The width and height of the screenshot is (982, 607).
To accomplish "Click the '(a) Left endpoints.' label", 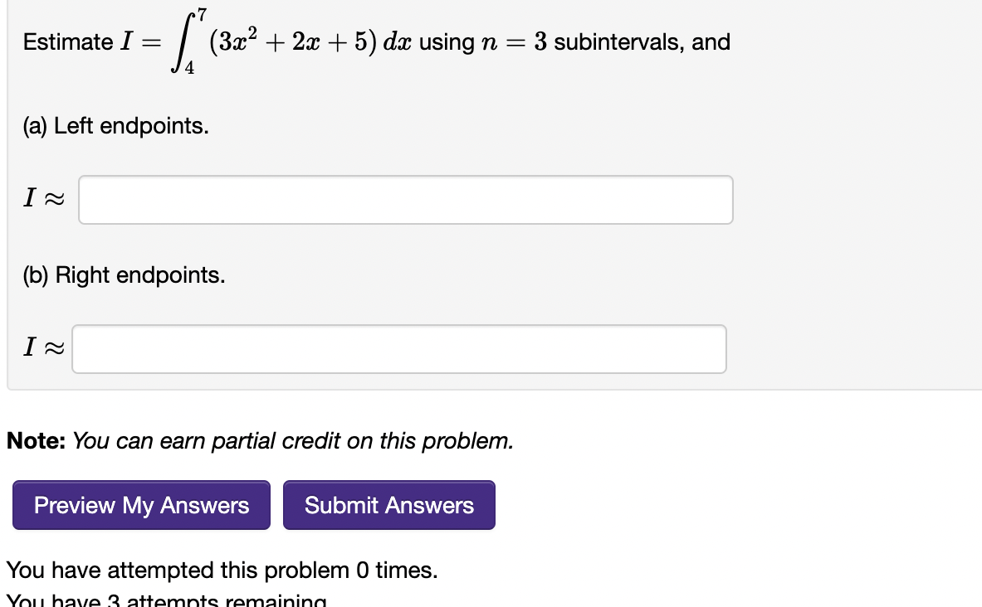I will pyautogui.click(x=115, y=126).
